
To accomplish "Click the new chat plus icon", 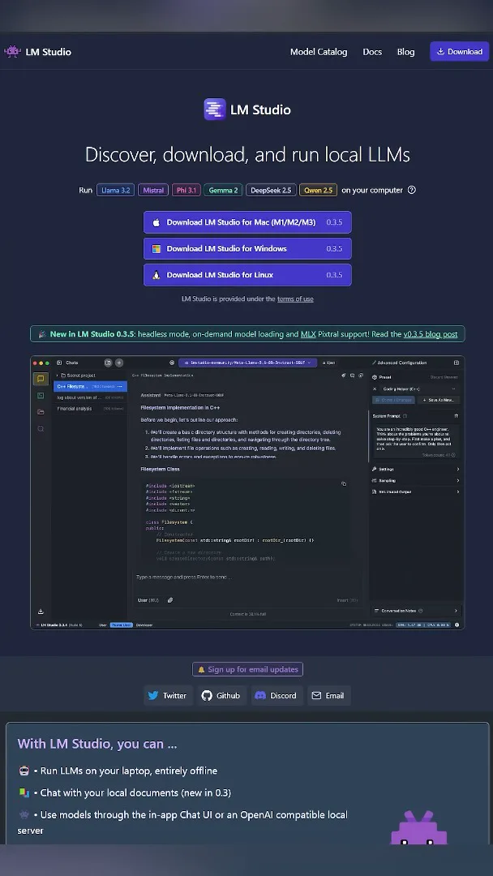I will click(x=119, y=363).
